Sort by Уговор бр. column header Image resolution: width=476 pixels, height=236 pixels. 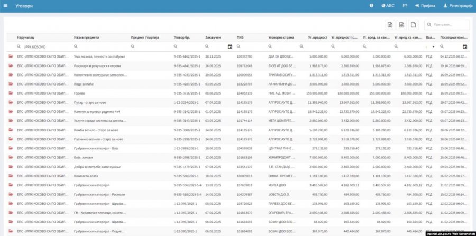click(183, 37)
